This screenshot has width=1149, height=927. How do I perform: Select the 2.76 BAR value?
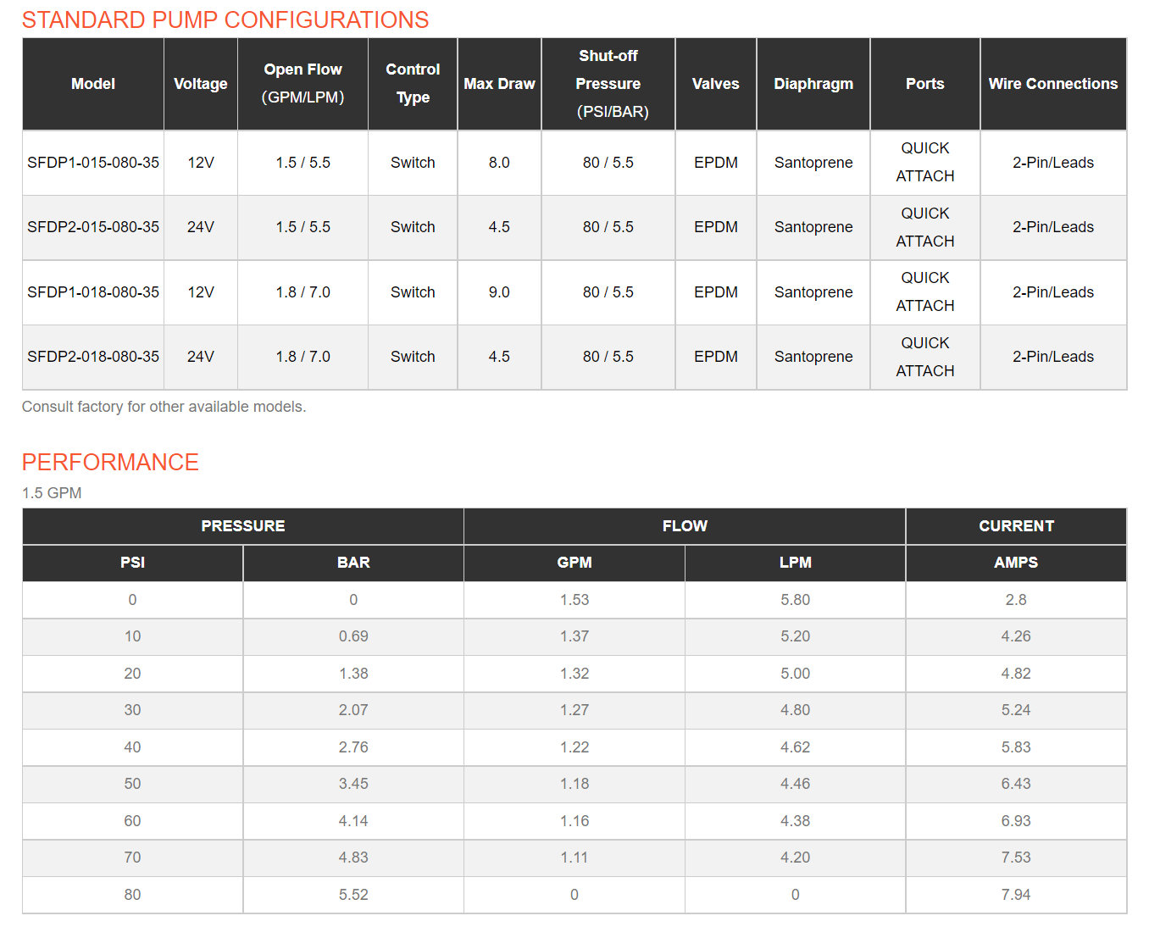(x=353, y=747)
